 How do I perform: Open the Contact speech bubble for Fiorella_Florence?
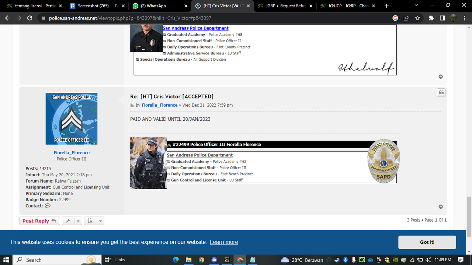(x=48, y=206)
